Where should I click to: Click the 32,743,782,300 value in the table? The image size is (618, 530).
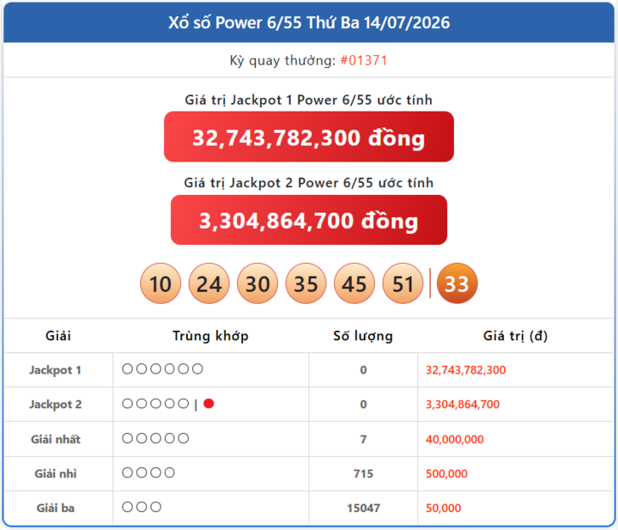pos(465,370)
